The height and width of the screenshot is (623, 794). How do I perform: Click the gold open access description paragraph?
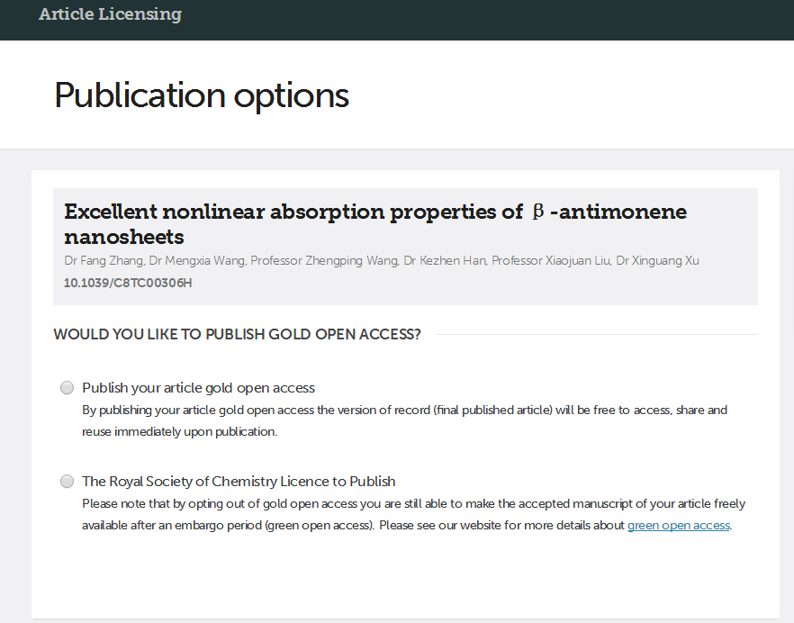[x=404, y=420]
